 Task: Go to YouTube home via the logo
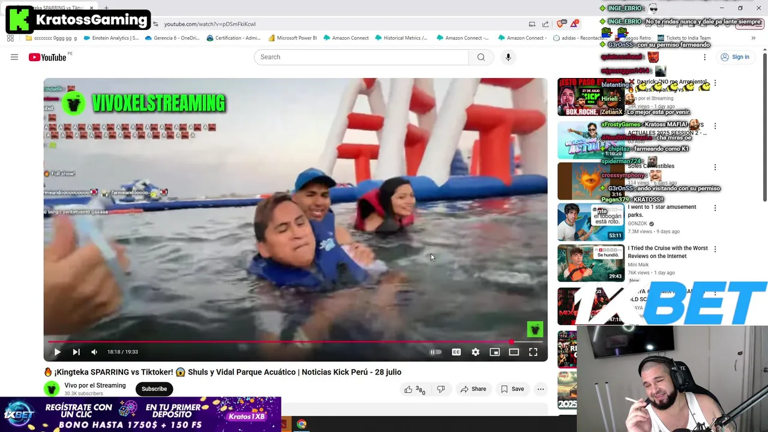click(x=47, y=57)
